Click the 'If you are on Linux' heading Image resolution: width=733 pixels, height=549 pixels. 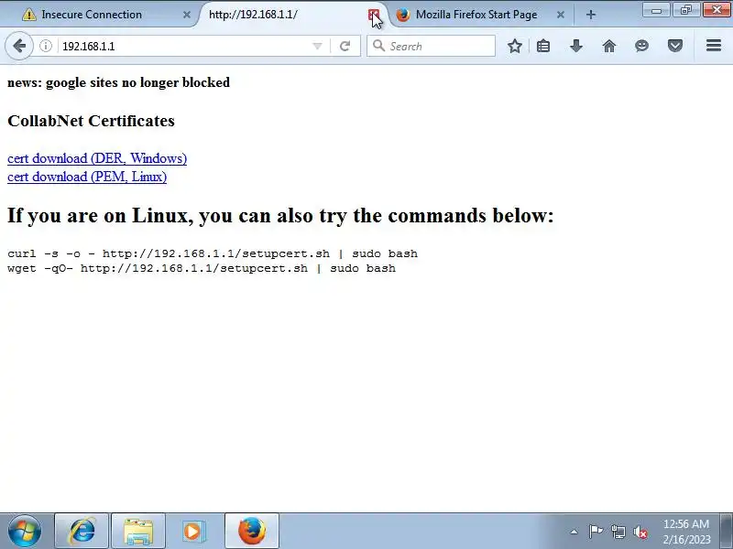click(x=280, y=215)
